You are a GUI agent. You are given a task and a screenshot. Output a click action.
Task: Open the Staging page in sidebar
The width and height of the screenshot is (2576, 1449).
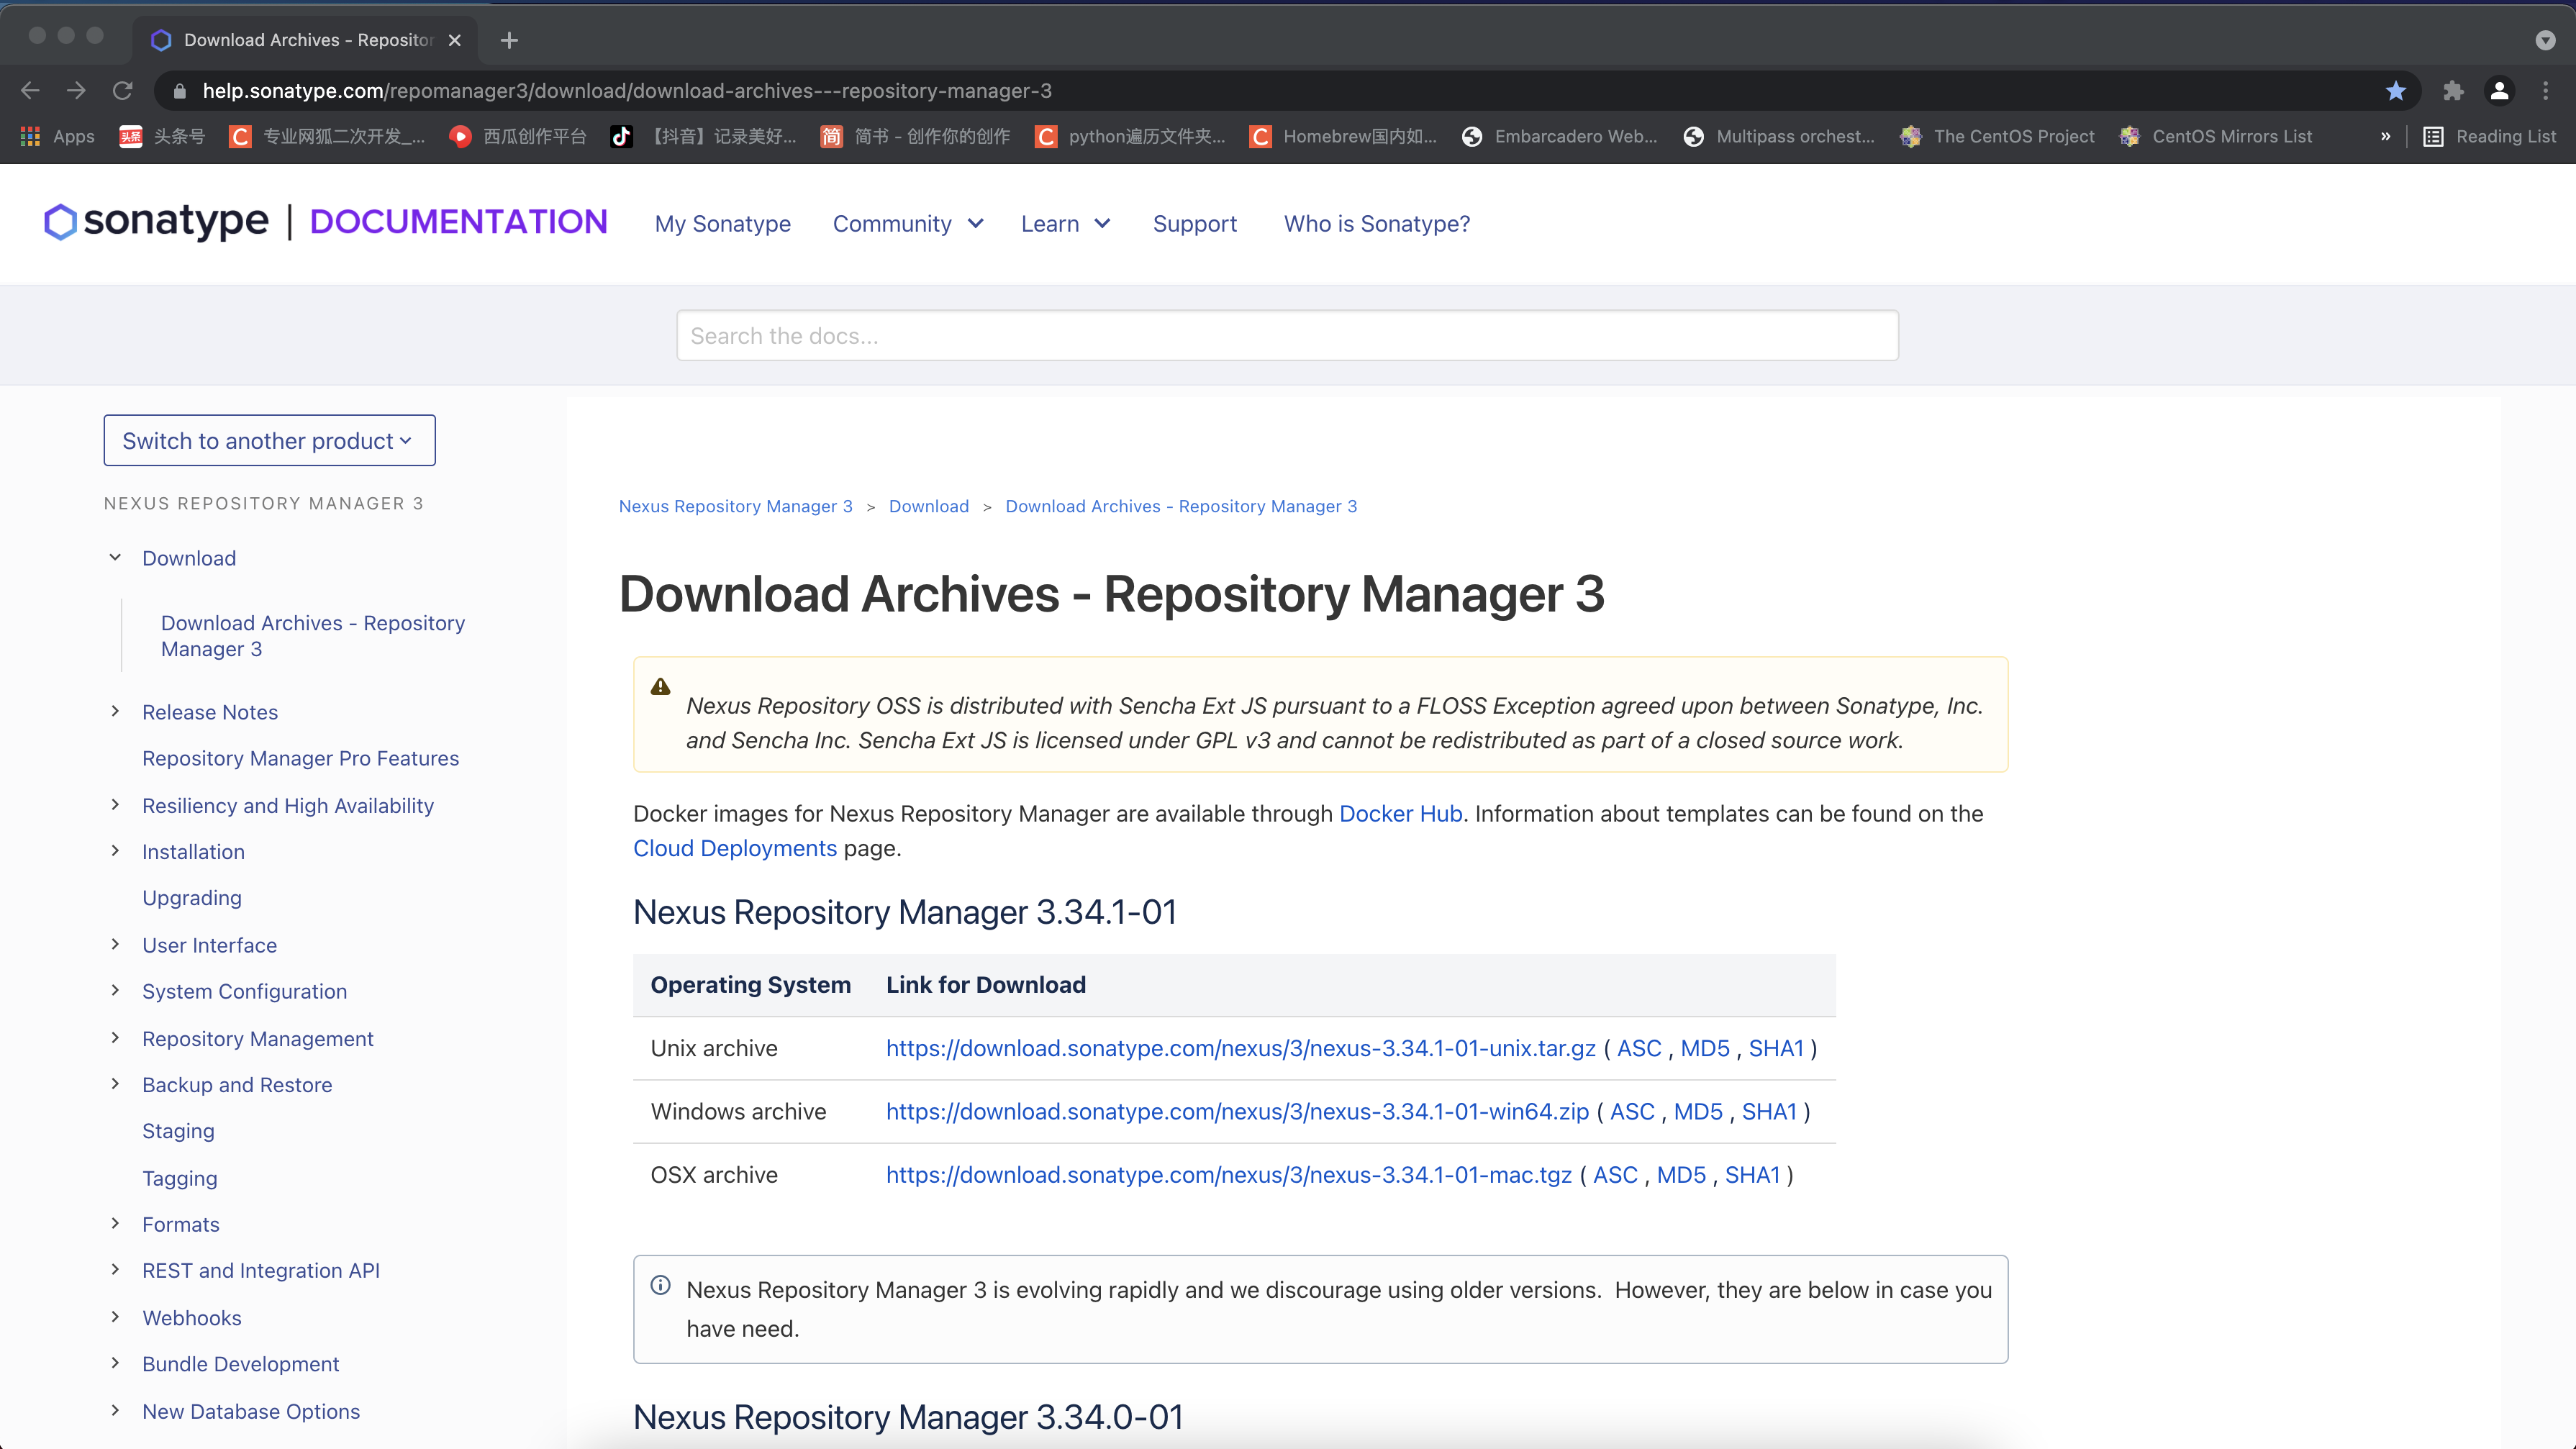(178, 1131)
